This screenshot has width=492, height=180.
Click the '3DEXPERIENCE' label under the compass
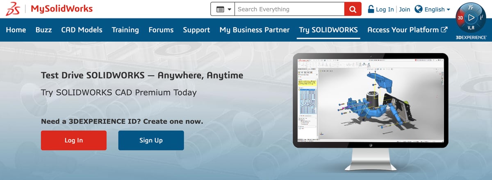[x=471, y=37]
